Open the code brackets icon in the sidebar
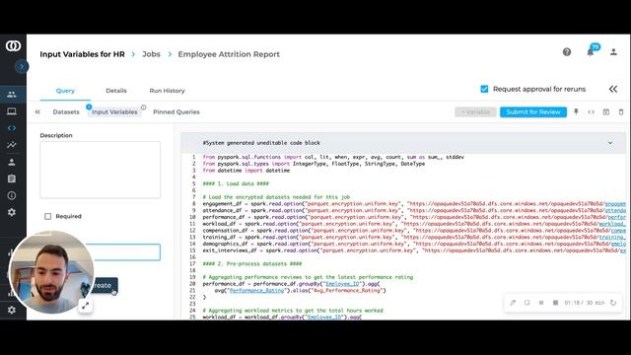The height and width of the screenshot is (355, 631). pyautogui.click(x=12, y=128)
